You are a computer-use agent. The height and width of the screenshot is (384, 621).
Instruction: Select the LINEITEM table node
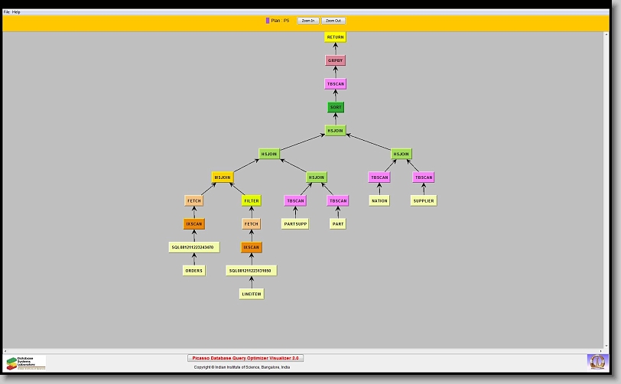pyautogui.click(x=252, y=294)
